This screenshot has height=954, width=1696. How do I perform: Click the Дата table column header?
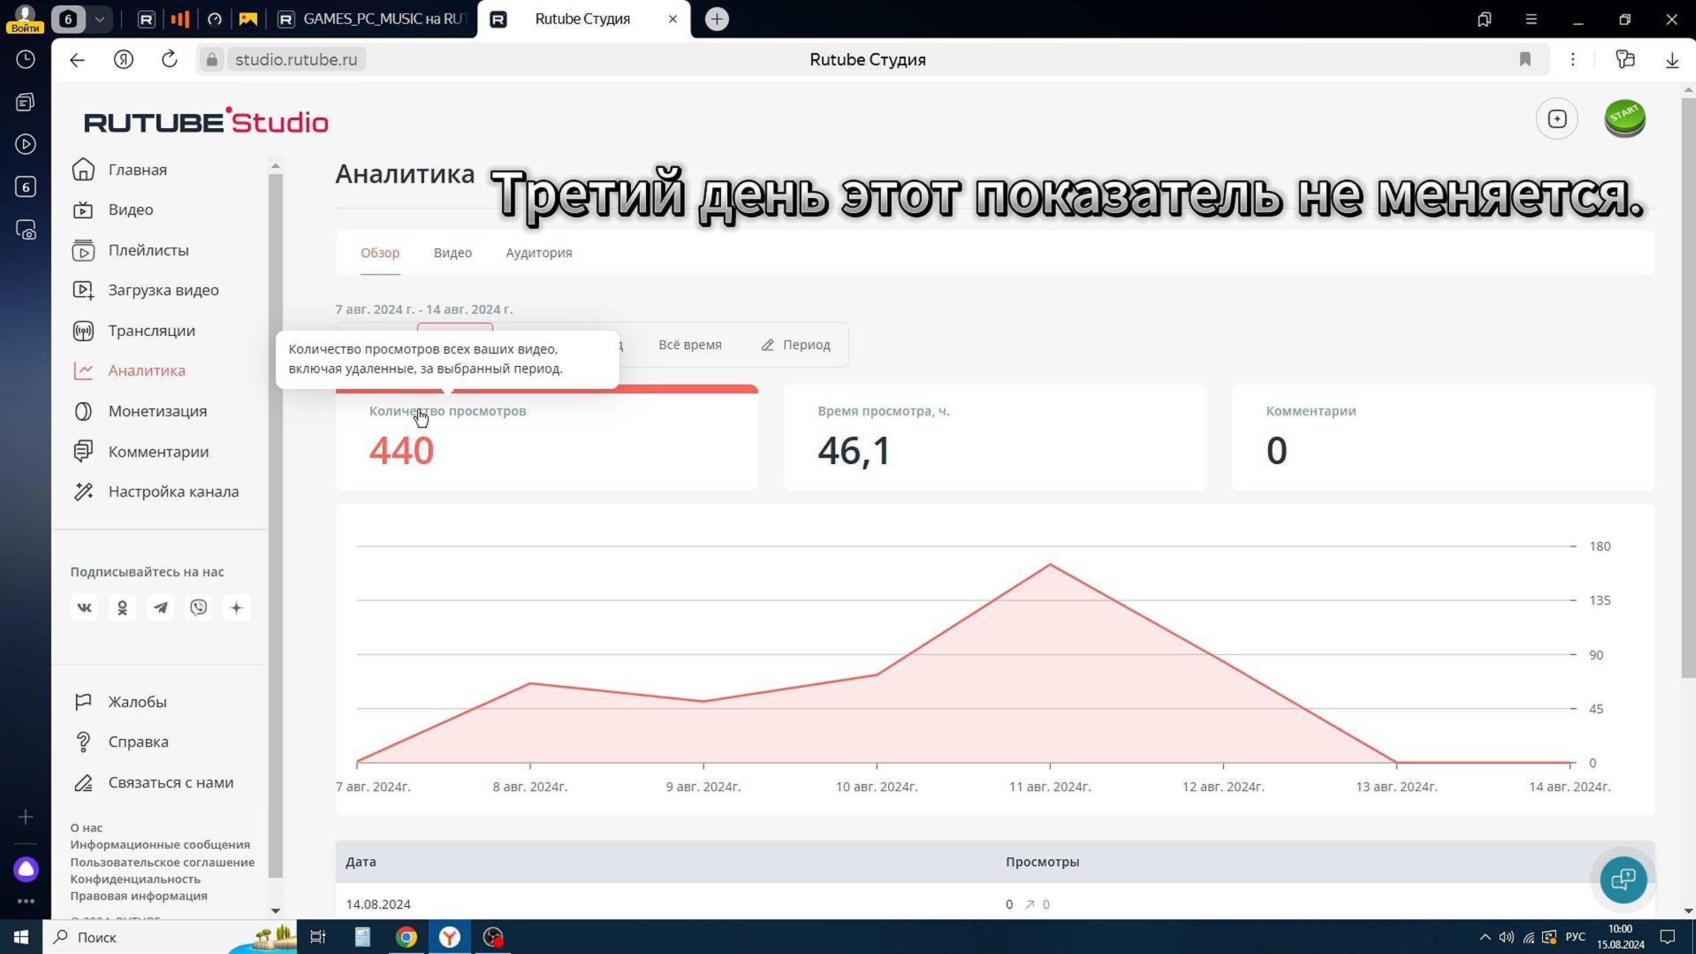pos(361,862)
